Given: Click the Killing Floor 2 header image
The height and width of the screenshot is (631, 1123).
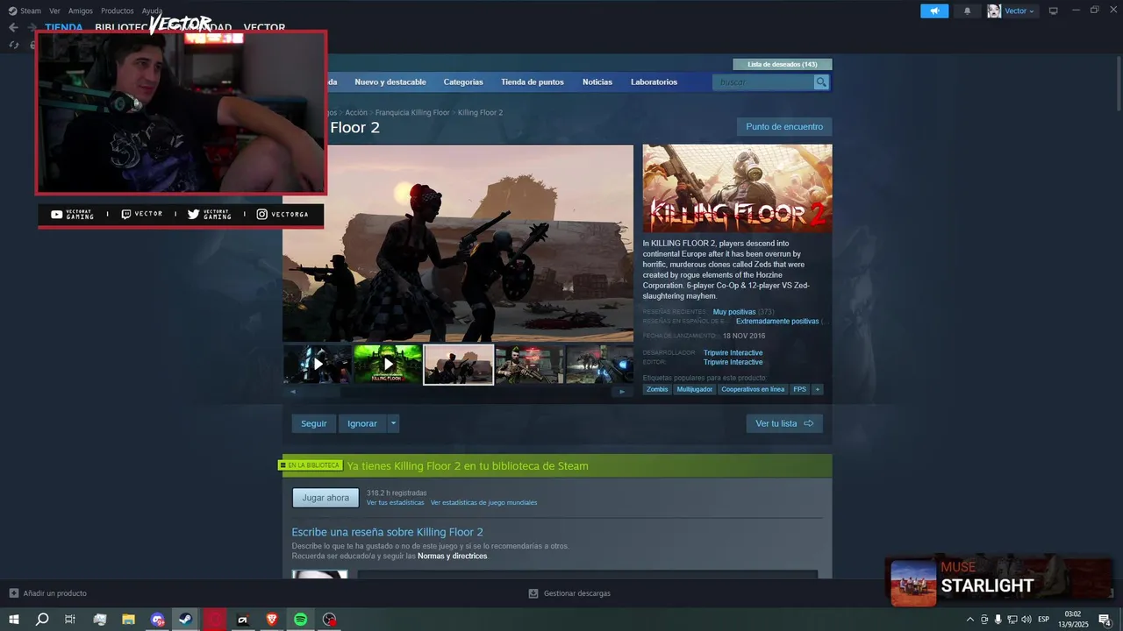Looking at the screenshot, I should pos(737,188).
